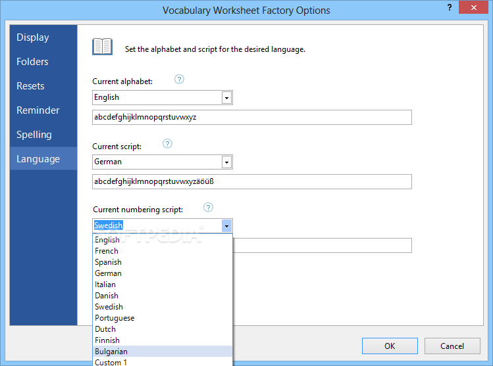Choose Danish from the numbering list
The height and width of the screenshot is (366, 493).
coord(163,296)
